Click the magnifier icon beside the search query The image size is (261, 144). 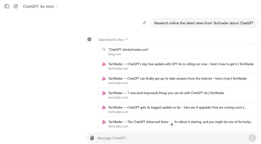(104, 50)
